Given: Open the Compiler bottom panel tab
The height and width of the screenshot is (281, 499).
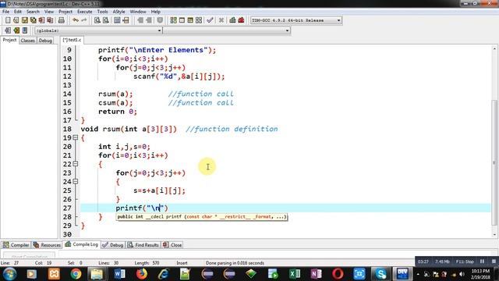Looking at the screenshot, I should 16,245.
